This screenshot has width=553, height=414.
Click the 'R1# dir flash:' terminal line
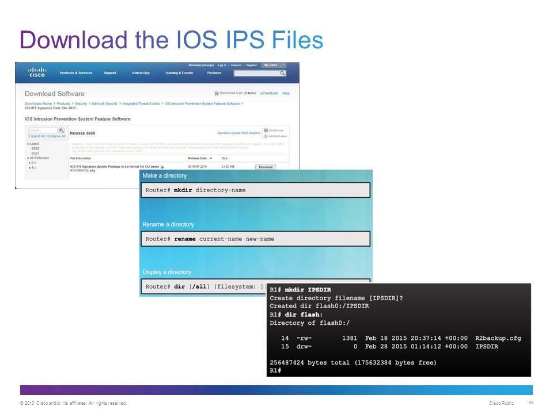tap(296, 315)
